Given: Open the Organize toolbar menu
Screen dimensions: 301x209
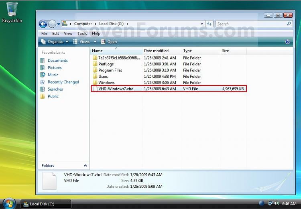Looking at the screenshot, I should pyautogui.click(x=55, y=42).
